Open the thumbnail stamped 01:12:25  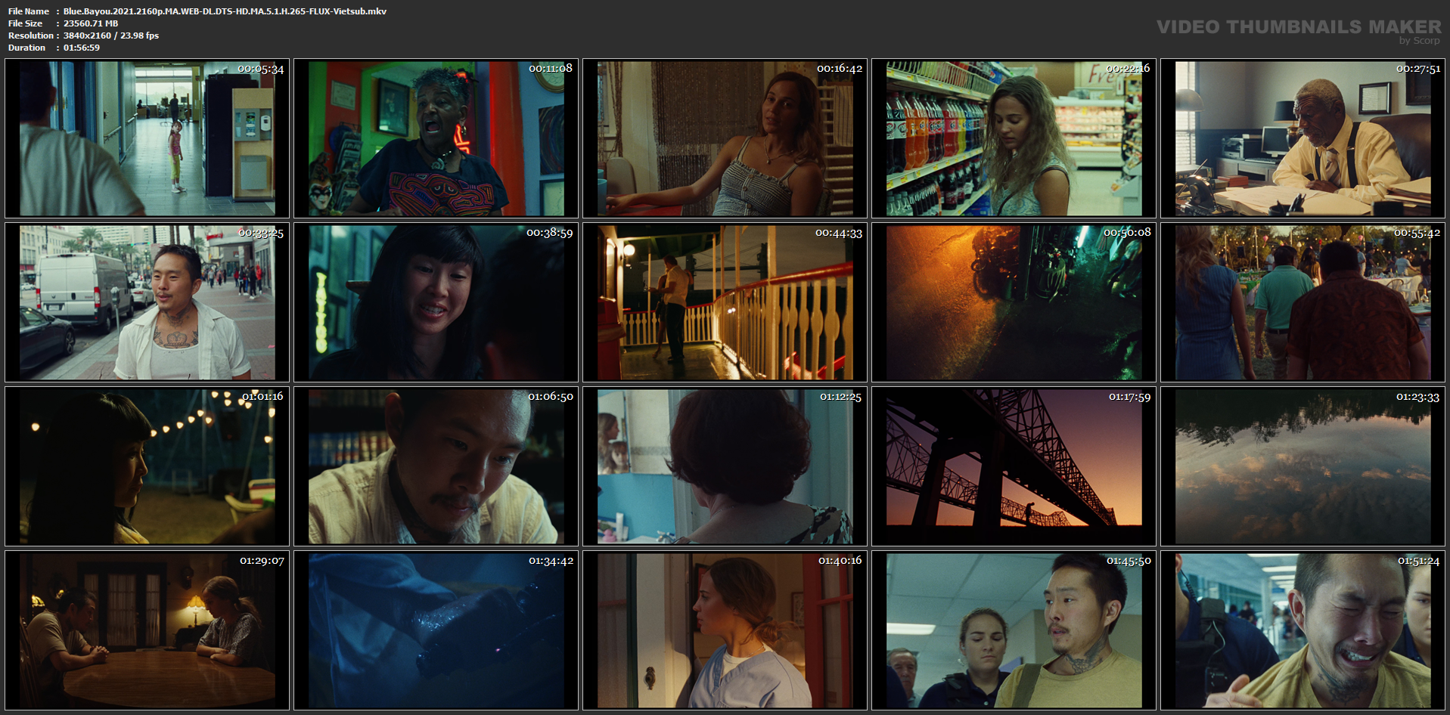(725, 466)
